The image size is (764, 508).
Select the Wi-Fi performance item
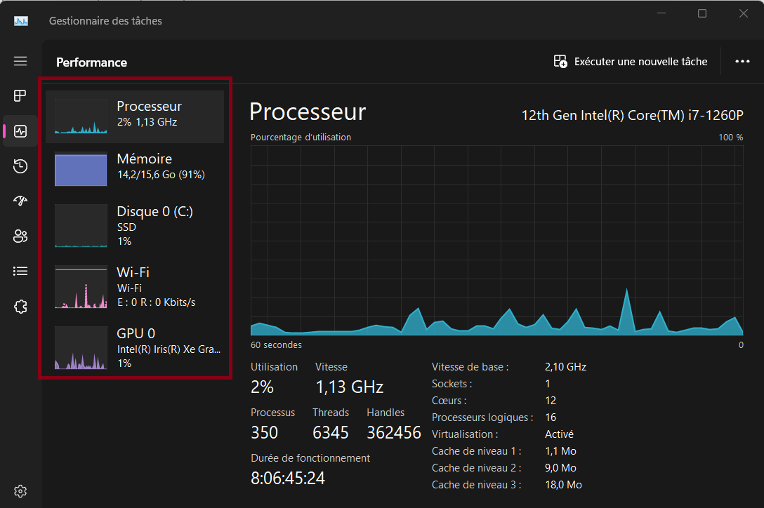click(135, 287)
